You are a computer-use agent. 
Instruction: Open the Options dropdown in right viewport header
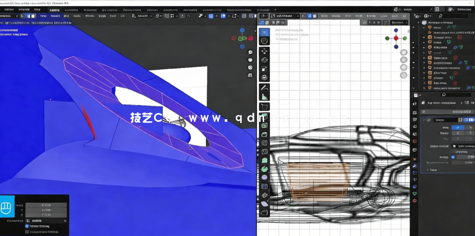(x=399, y=23)
